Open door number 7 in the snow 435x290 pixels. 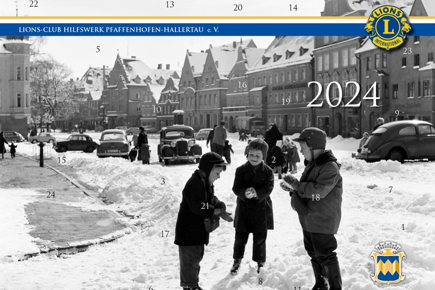point(391,190)
